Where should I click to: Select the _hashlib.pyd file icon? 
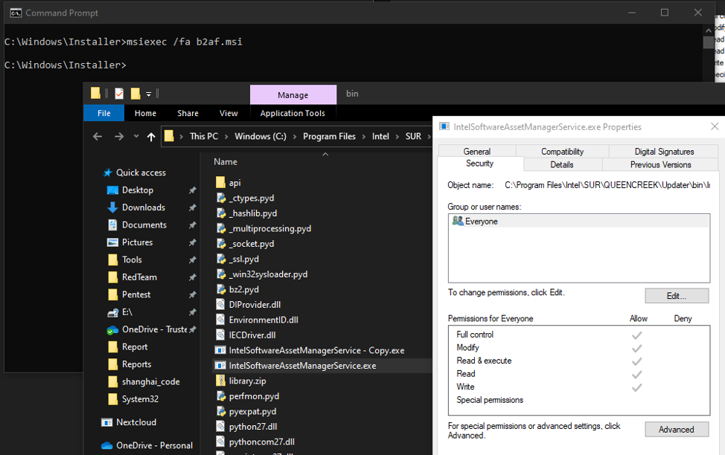[x=221, y=213]
